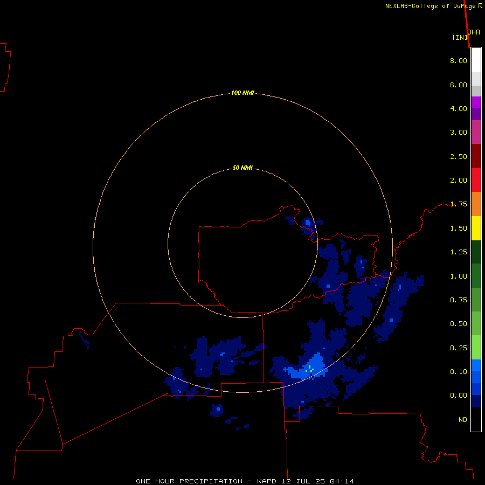Click the 3.00 legend value
Screen dimensions: 485x485
[x=459, y=133]
